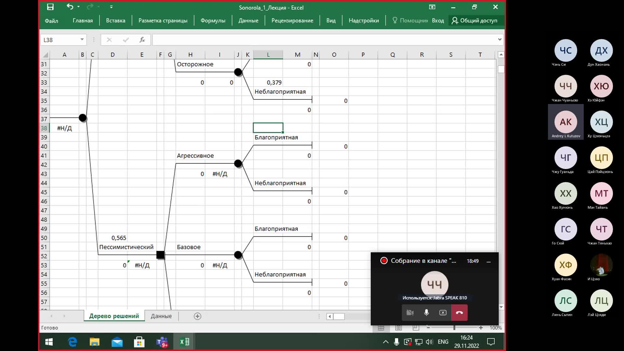Click the И Цзяо participant photo
624x351 pixels.
pyautogui.click(x=601, y=265)
